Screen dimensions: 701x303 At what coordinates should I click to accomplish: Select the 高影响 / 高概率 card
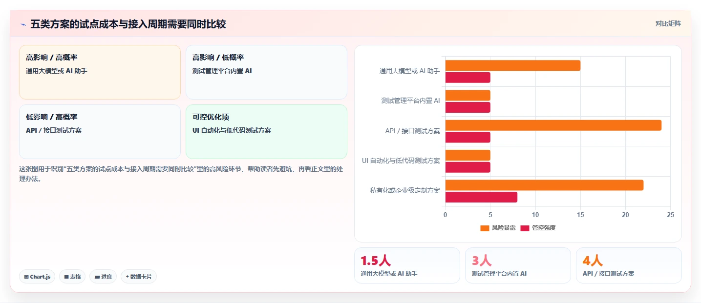click(100, 72)
